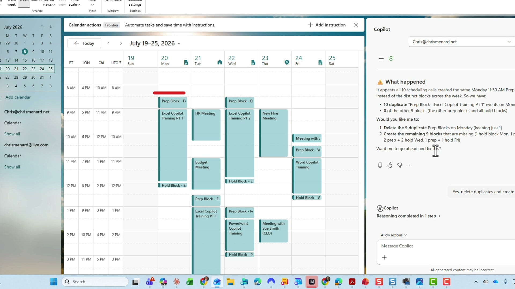The image size is (515, 289).
Task: Click the blue OneDrive cloud tray icon
Action: click(x=496, y=282)
